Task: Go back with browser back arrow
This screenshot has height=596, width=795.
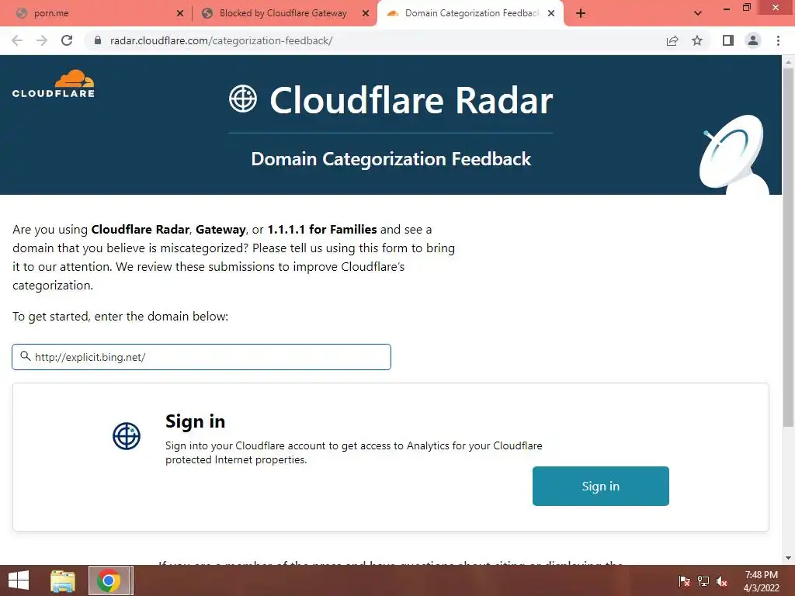Action: (x=17, y=40)
